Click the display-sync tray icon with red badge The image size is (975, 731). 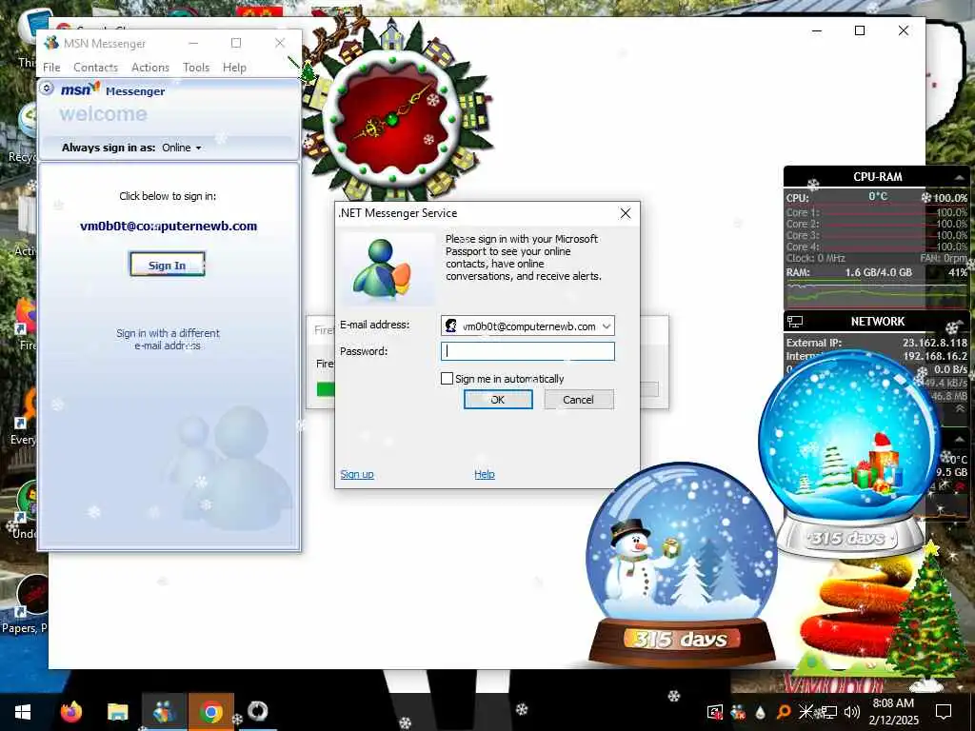[x=715, y=712]
